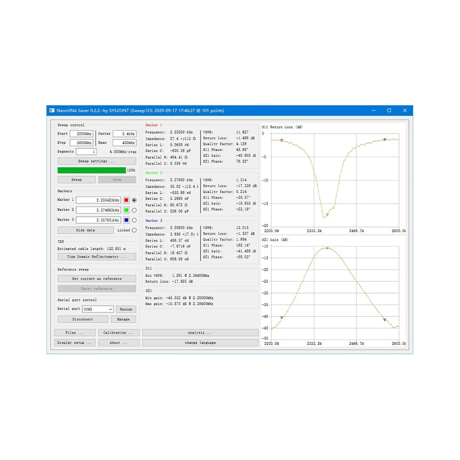Viewport: 460px width, 460px height.
Task: Click the Hide data button
Action: [x=85, y=230]
